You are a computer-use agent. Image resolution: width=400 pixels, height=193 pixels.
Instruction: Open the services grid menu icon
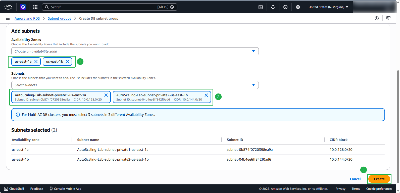(35, 7)
